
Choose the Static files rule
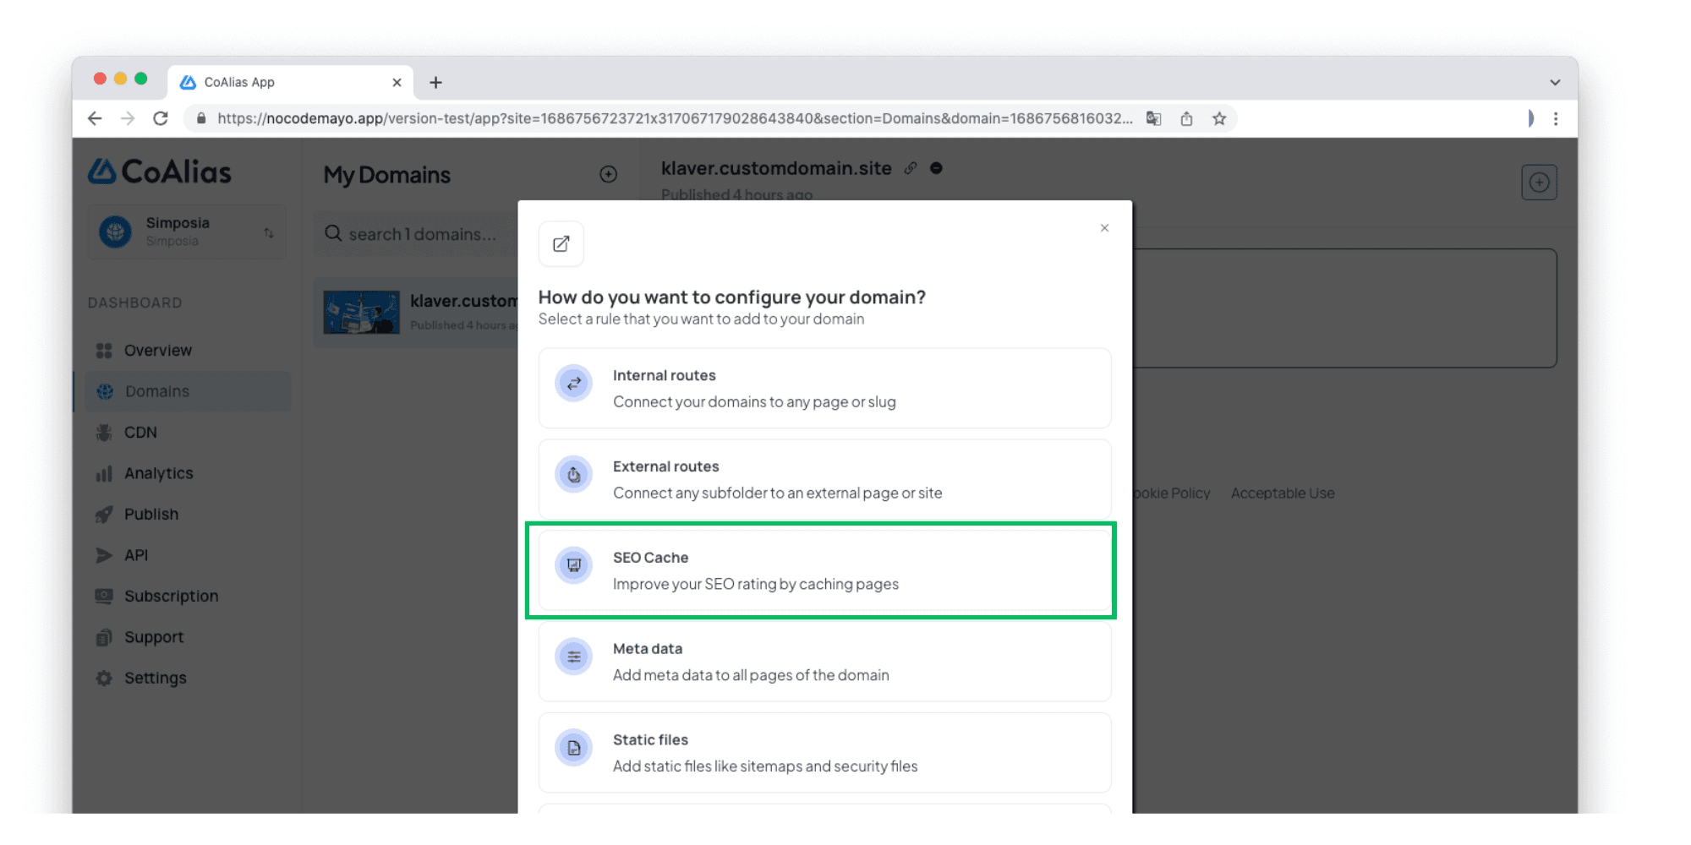(x=824, y=753)
